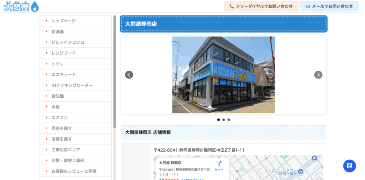The width and height of the screenshot is (365, 180).
Task: Open the chat widget bubble
Action: (349, 166)
